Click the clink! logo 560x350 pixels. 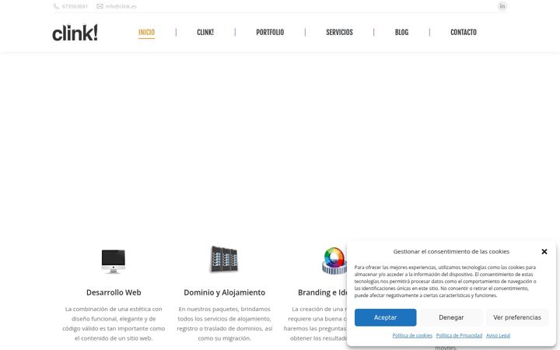[x=75, y=33]
